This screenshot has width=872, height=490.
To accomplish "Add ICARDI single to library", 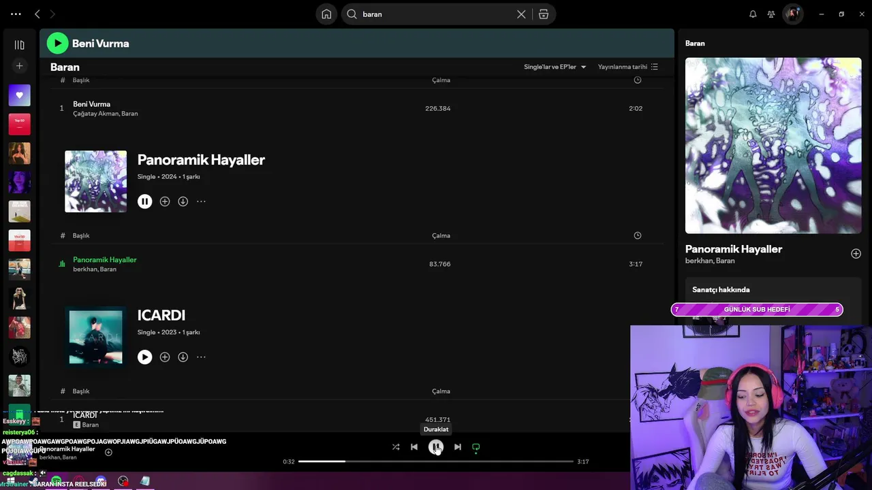I will (x=164, y=357).
